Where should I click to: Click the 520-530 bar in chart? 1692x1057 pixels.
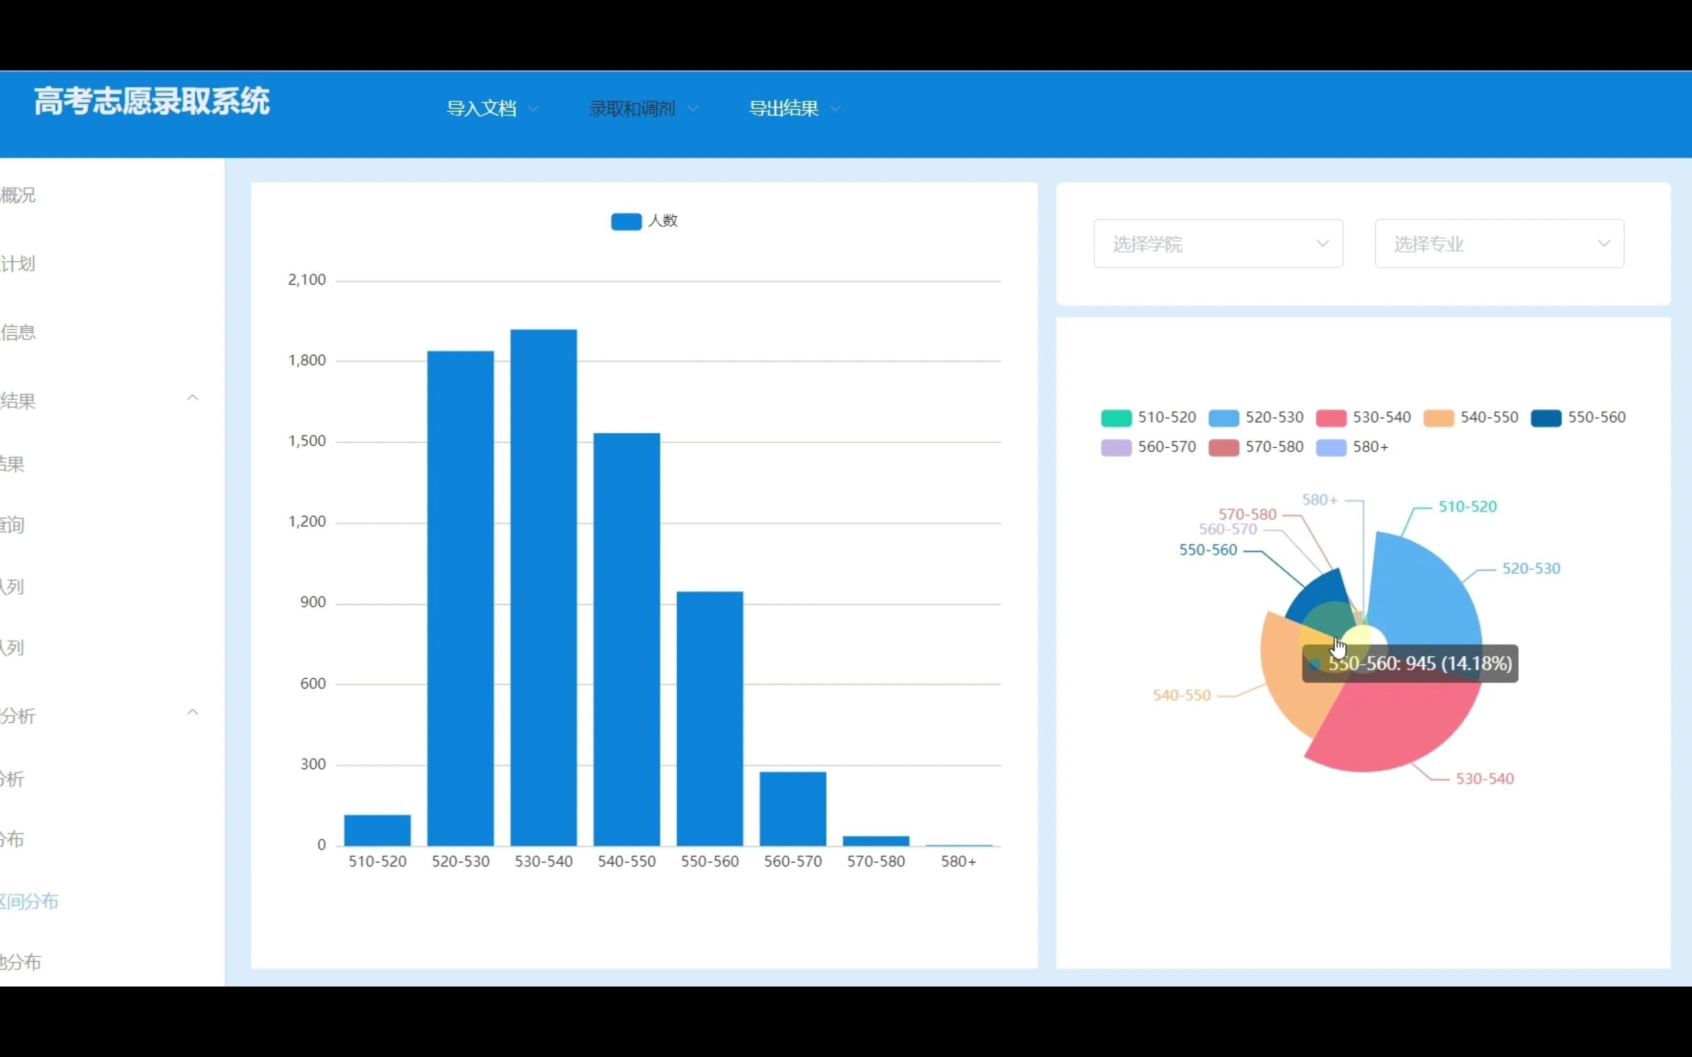(461, 598)
